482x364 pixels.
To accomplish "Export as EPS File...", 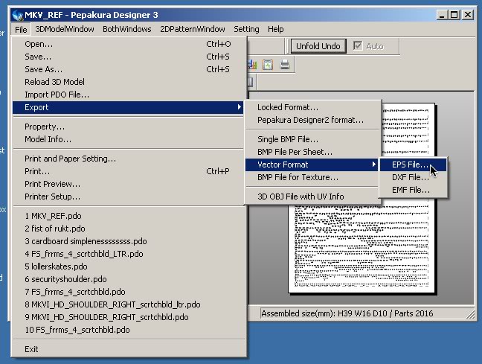I will pos(413,165).
